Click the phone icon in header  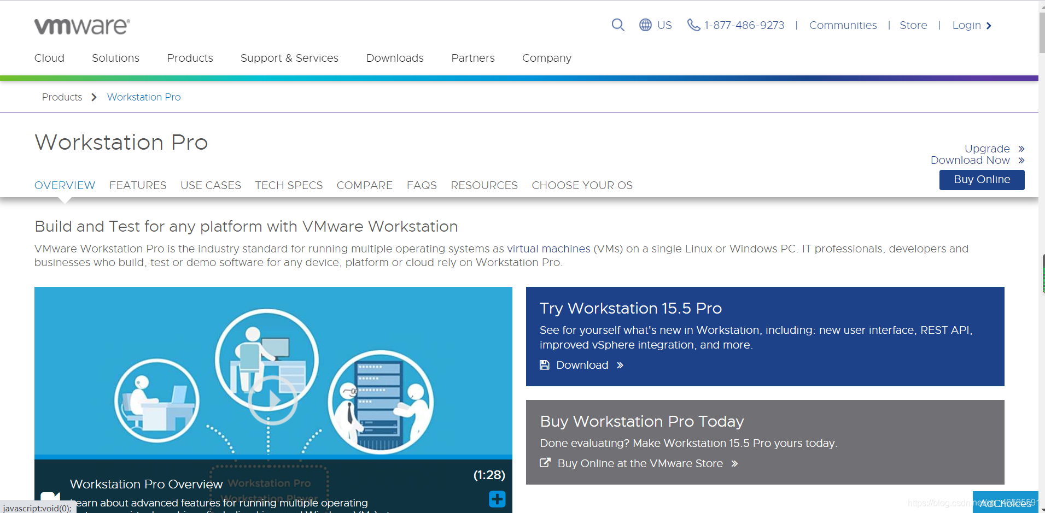[x=693, y=25]
